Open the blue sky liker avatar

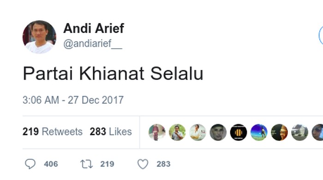tap(259, 132)
